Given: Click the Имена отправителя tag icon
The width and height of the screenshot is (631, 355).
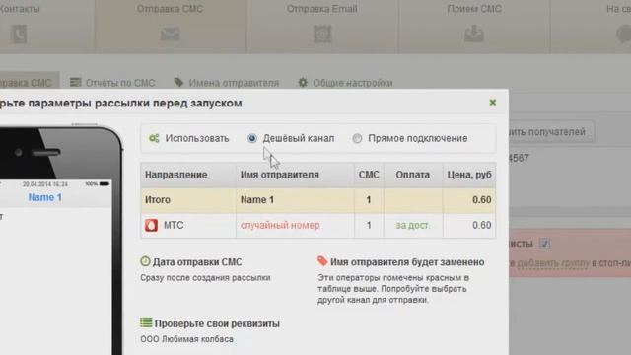Looking at the screenshot, I should click(178, 83).
